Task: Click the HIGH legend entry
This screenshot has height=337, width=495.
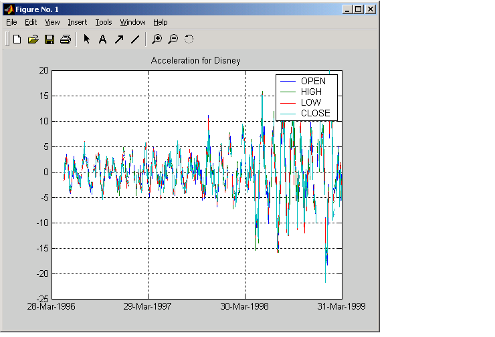Action: [311, 92]
